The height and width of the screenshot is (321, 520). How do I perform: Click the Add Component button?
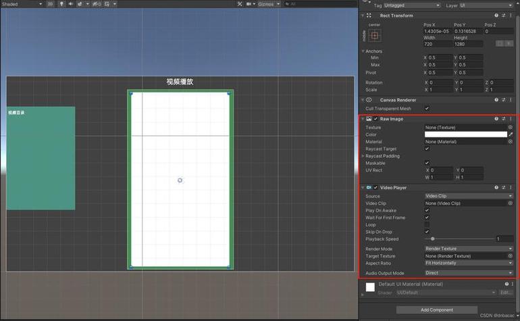click(437, 310)
